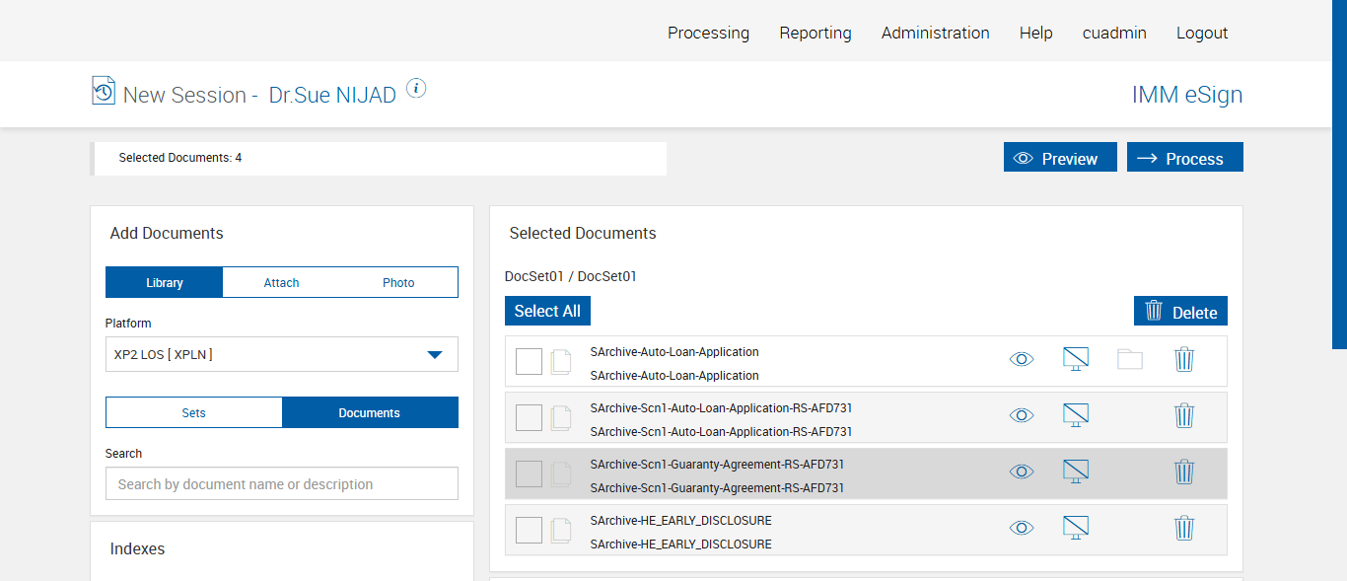
Task: Switch to the Attach tab
Action: pyautogui.click(x=281, y=282)
